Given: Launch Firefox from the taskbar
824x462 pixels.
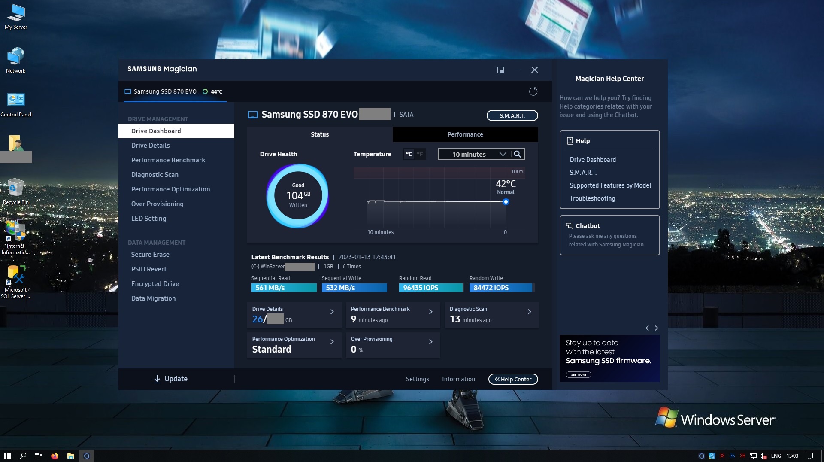Looking at the screenshot, I should click(x=55, y=456).
